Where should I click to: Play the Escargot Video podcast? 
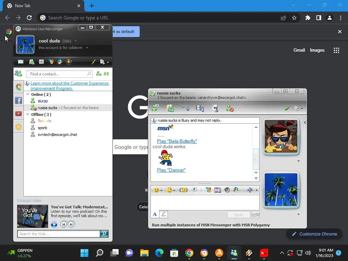coord(54,224)
